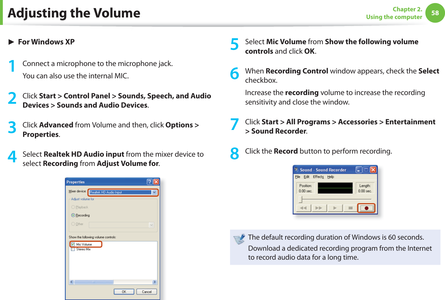The height and width of the screenshot is (300, 445).
Task: Click the 'Adjusting the Volume' page heading
Action: point(74,13)
